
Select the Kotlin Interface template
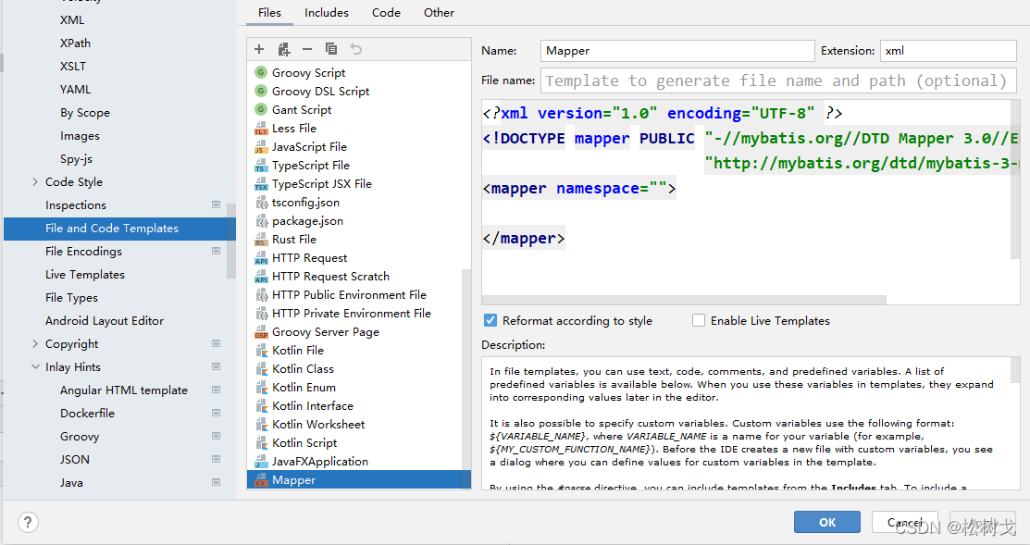[313, 406]
